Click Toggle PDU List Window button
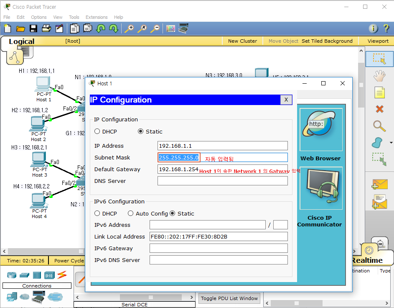This screenshot has height=308, width=394. [229, 298]
